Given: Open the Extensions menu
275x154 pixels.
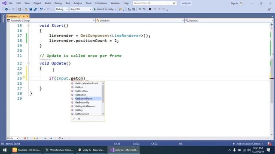Looking at the screenshot, I should tap(101, 3).
